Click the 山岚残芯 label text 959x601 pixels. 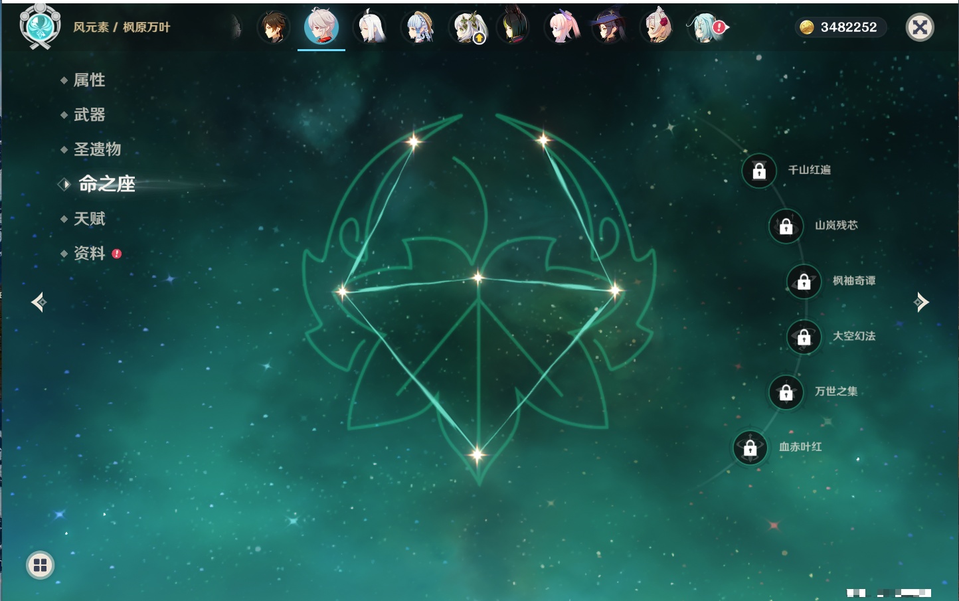click(x=836, y=225)
